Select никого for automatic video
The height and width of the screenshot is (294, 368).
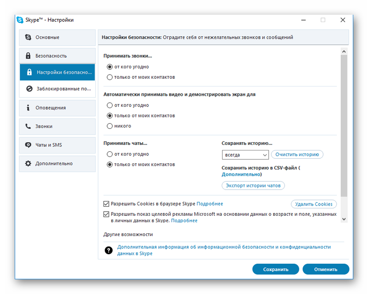tap(109, 126)
